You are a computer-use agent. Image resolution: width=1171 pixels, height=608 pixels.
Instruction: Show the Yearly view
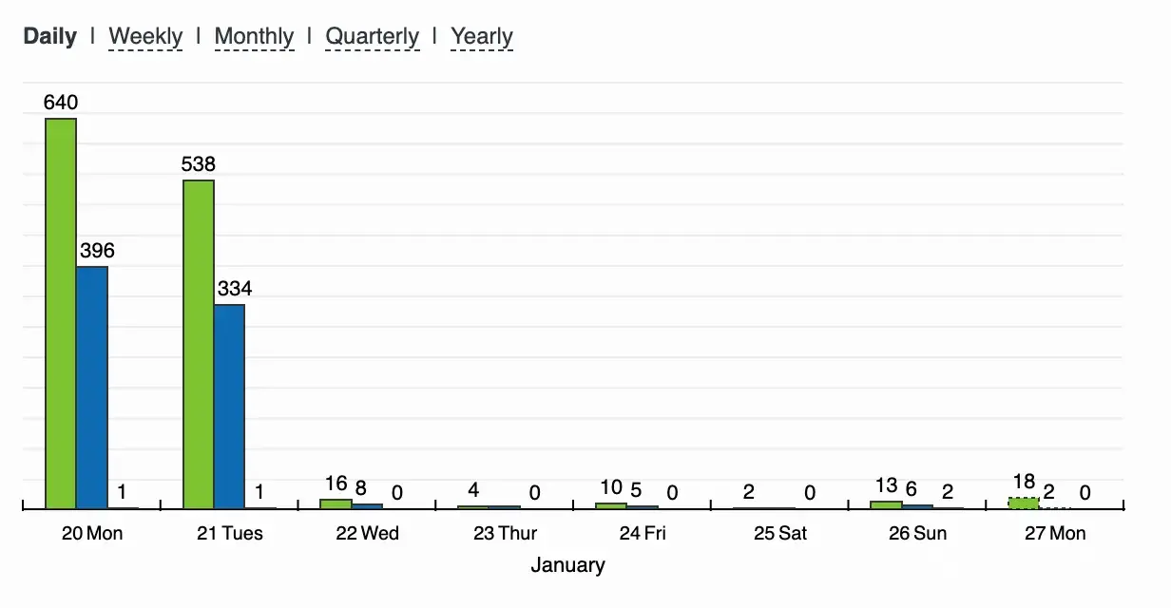482,36
